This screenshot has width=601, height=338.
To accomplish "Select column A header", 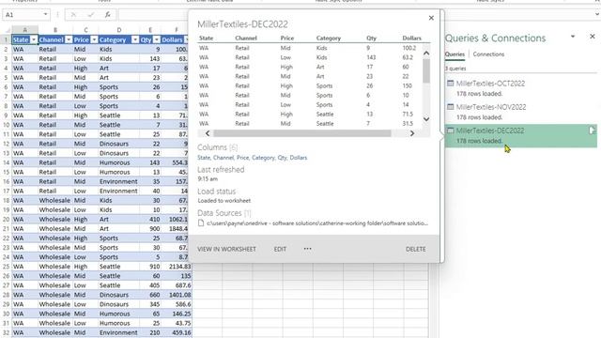I will [x=24, y=30].
